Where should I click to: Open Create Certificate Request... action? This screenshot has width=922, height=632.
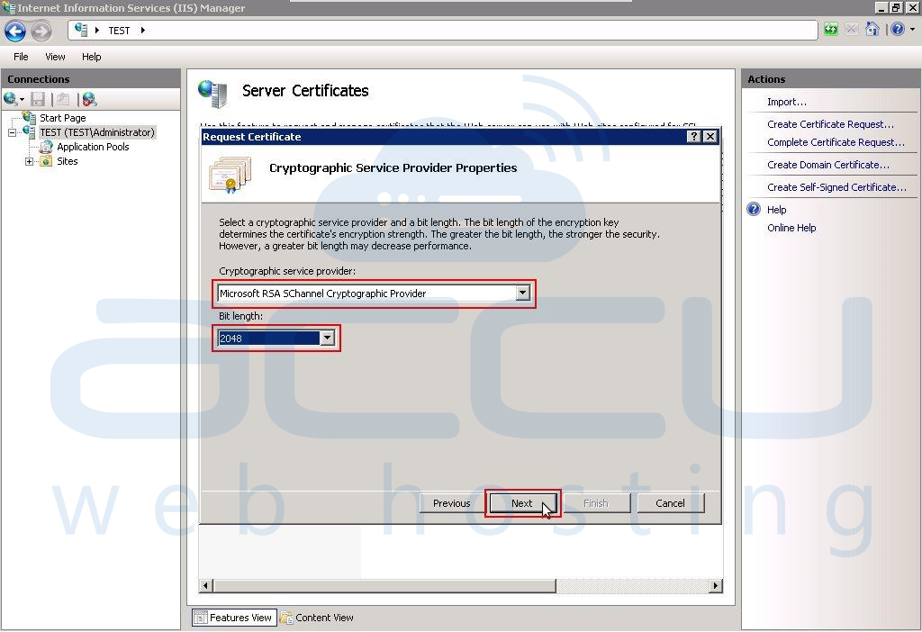tap(830, 124)
